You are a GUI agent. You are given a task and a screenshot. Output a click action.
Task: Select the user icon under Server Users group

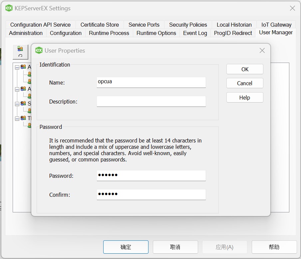pos(29,111)
